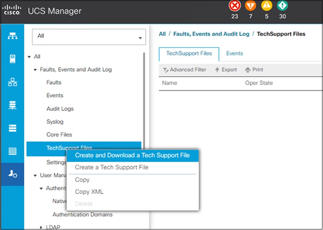Click the critical faults red icon
Image resolution: width=323 pixels, height=230 pixels.
pyautogui.click(x=235, y=6)
